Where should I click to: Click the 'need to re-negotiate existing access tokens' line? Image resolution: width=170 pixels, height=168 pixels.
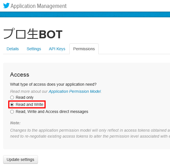pyautogui.click(x=90, y=136)
